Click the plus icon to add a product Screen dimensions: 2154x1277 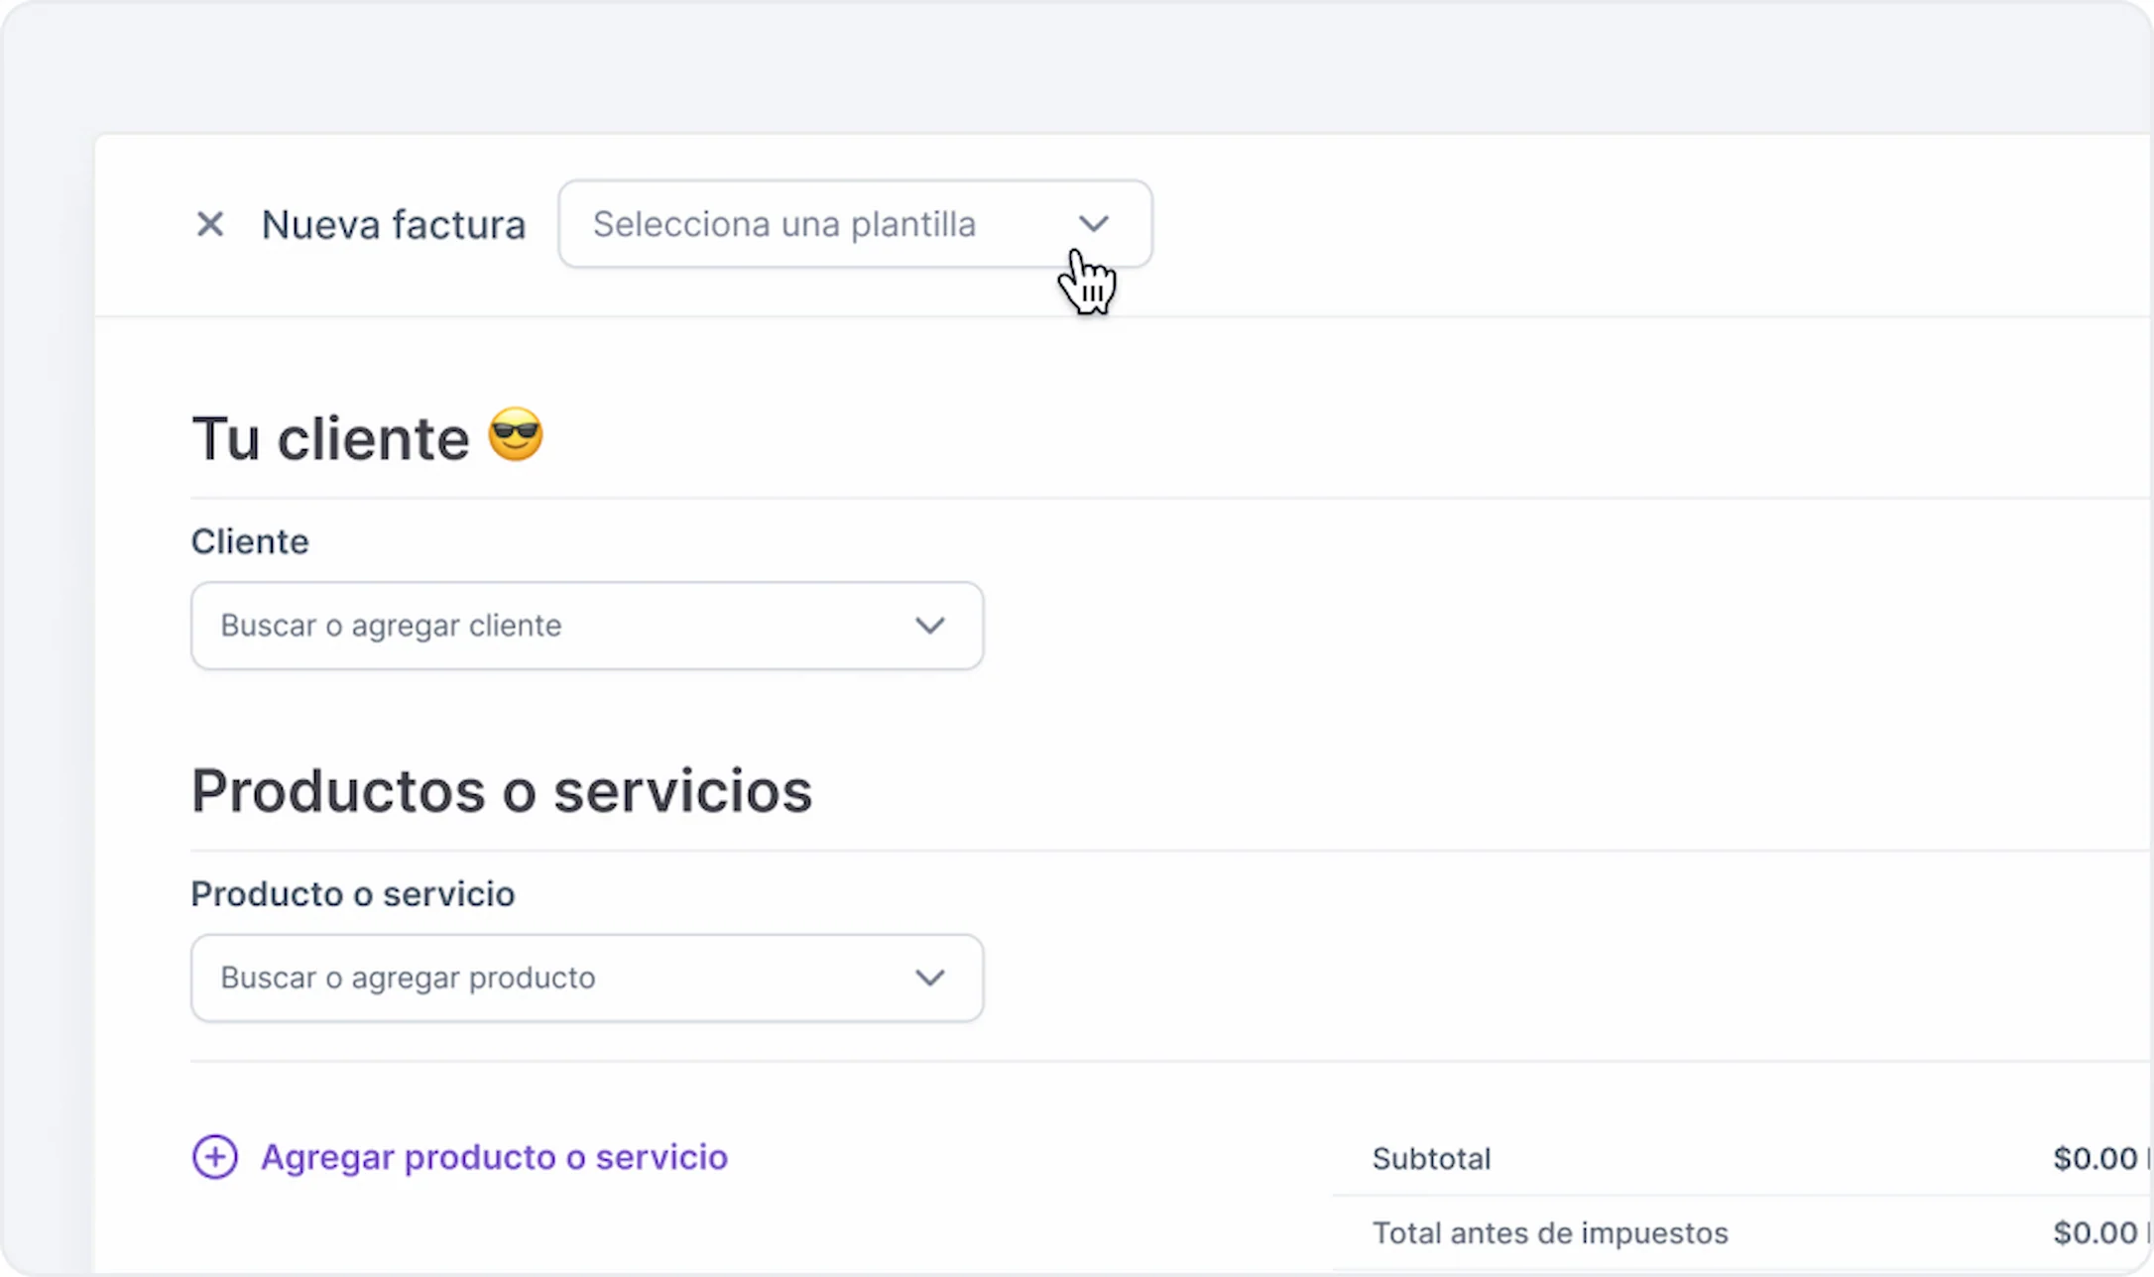215,1157
